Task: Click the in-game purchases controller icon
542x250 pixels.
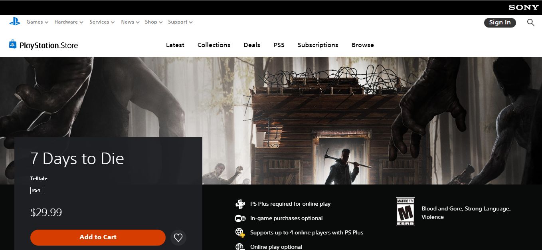Action: [240, 218]
